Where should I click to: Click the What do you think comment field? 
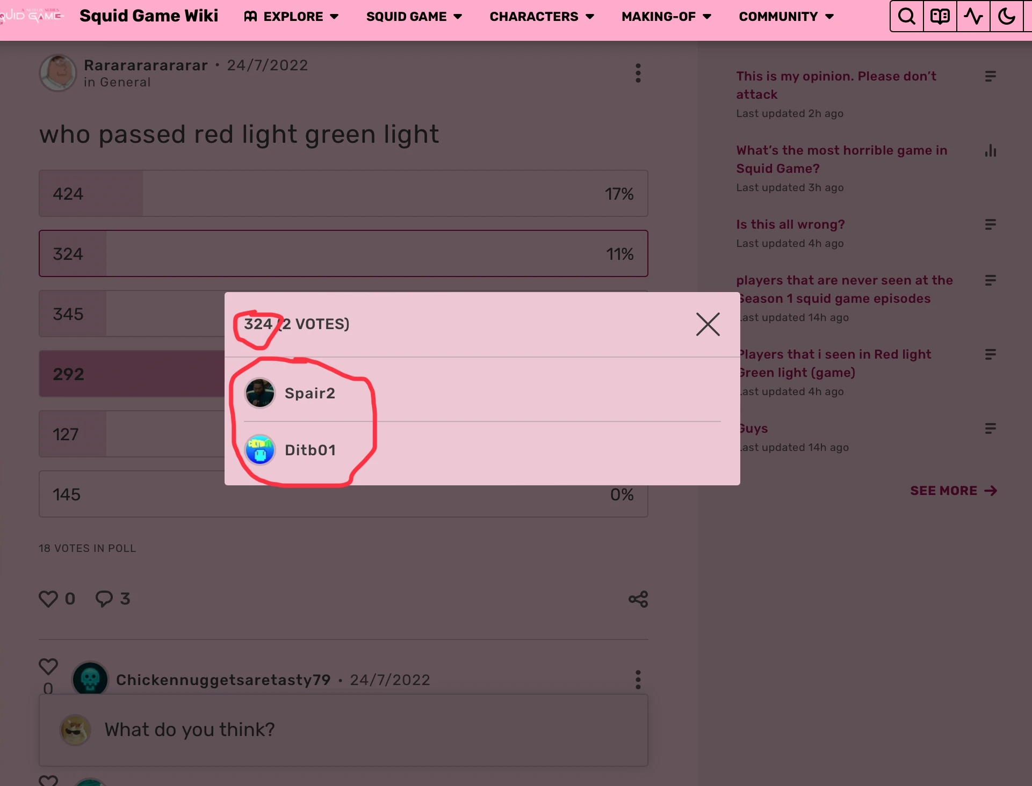(x=344, y=730)
